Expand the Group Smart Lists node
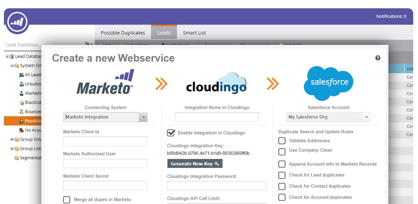Viewport: 418px width, 204px height. 12,139
